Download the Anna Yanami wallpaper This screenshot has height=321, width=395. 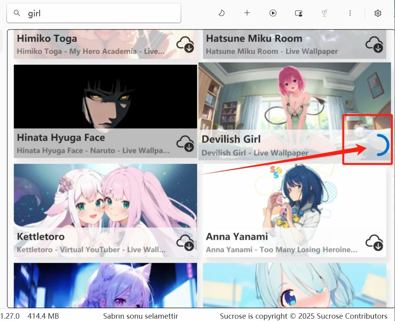[x=374, y=242]
